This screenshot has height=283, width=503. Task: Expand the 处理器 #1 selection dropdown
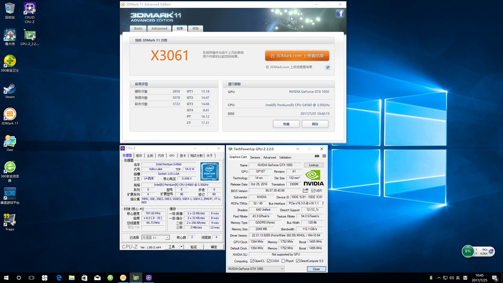(x=167, y=238)
